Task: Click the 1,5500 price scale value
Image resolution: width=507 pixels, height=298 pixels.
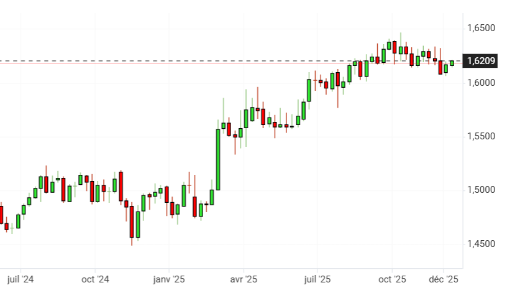Action: 480,136
